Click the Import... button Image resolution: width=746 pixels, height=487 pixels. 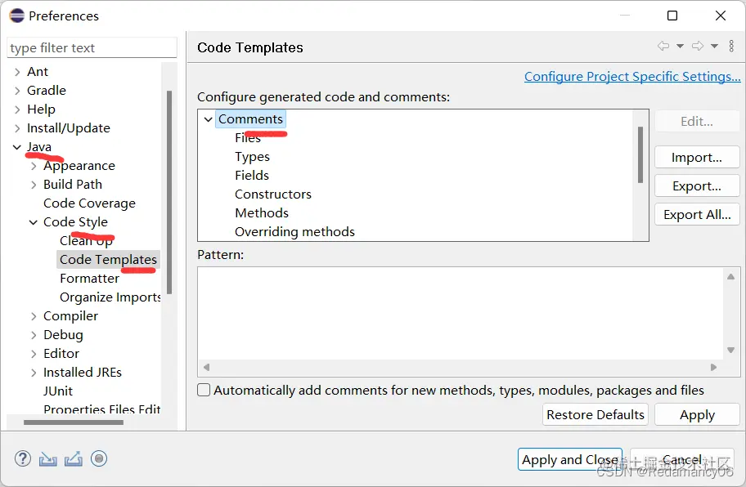click(697, 157)
